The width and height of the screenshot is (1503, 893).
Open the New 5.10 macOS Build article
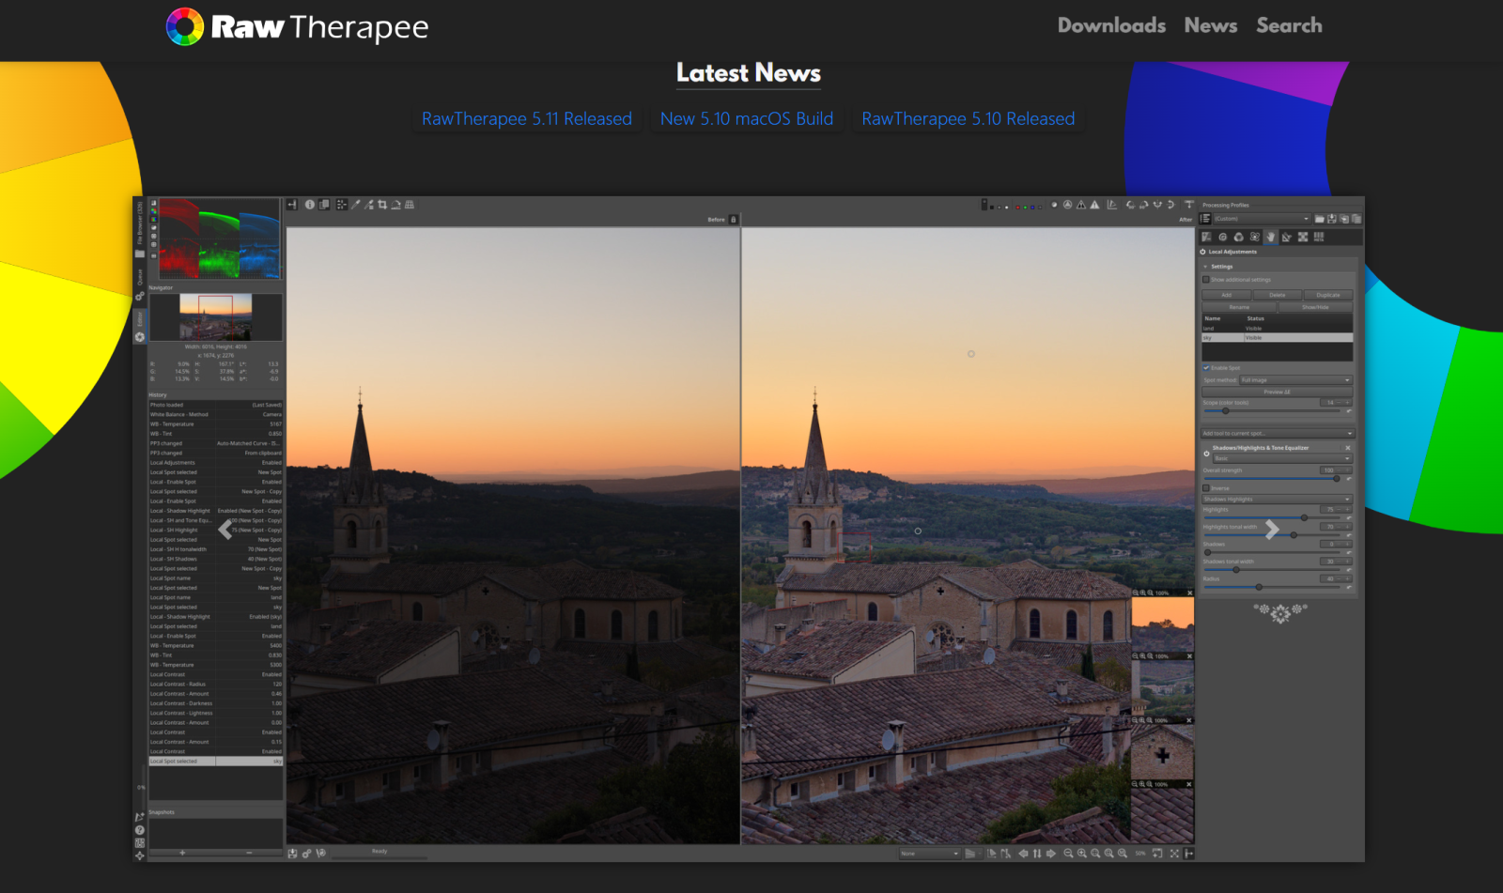coord(747,119)
